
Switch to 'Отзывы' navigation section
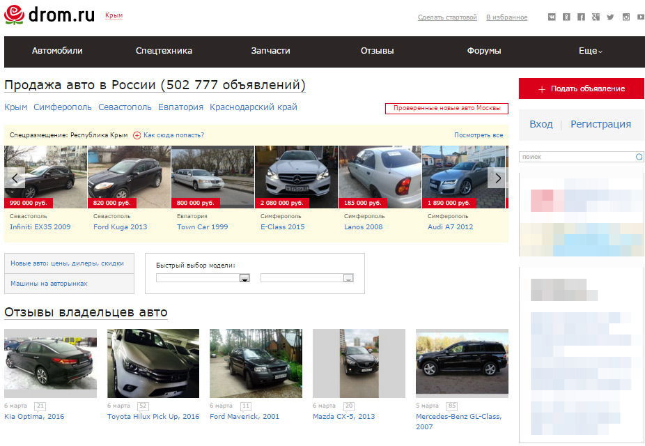click(378, 51)
